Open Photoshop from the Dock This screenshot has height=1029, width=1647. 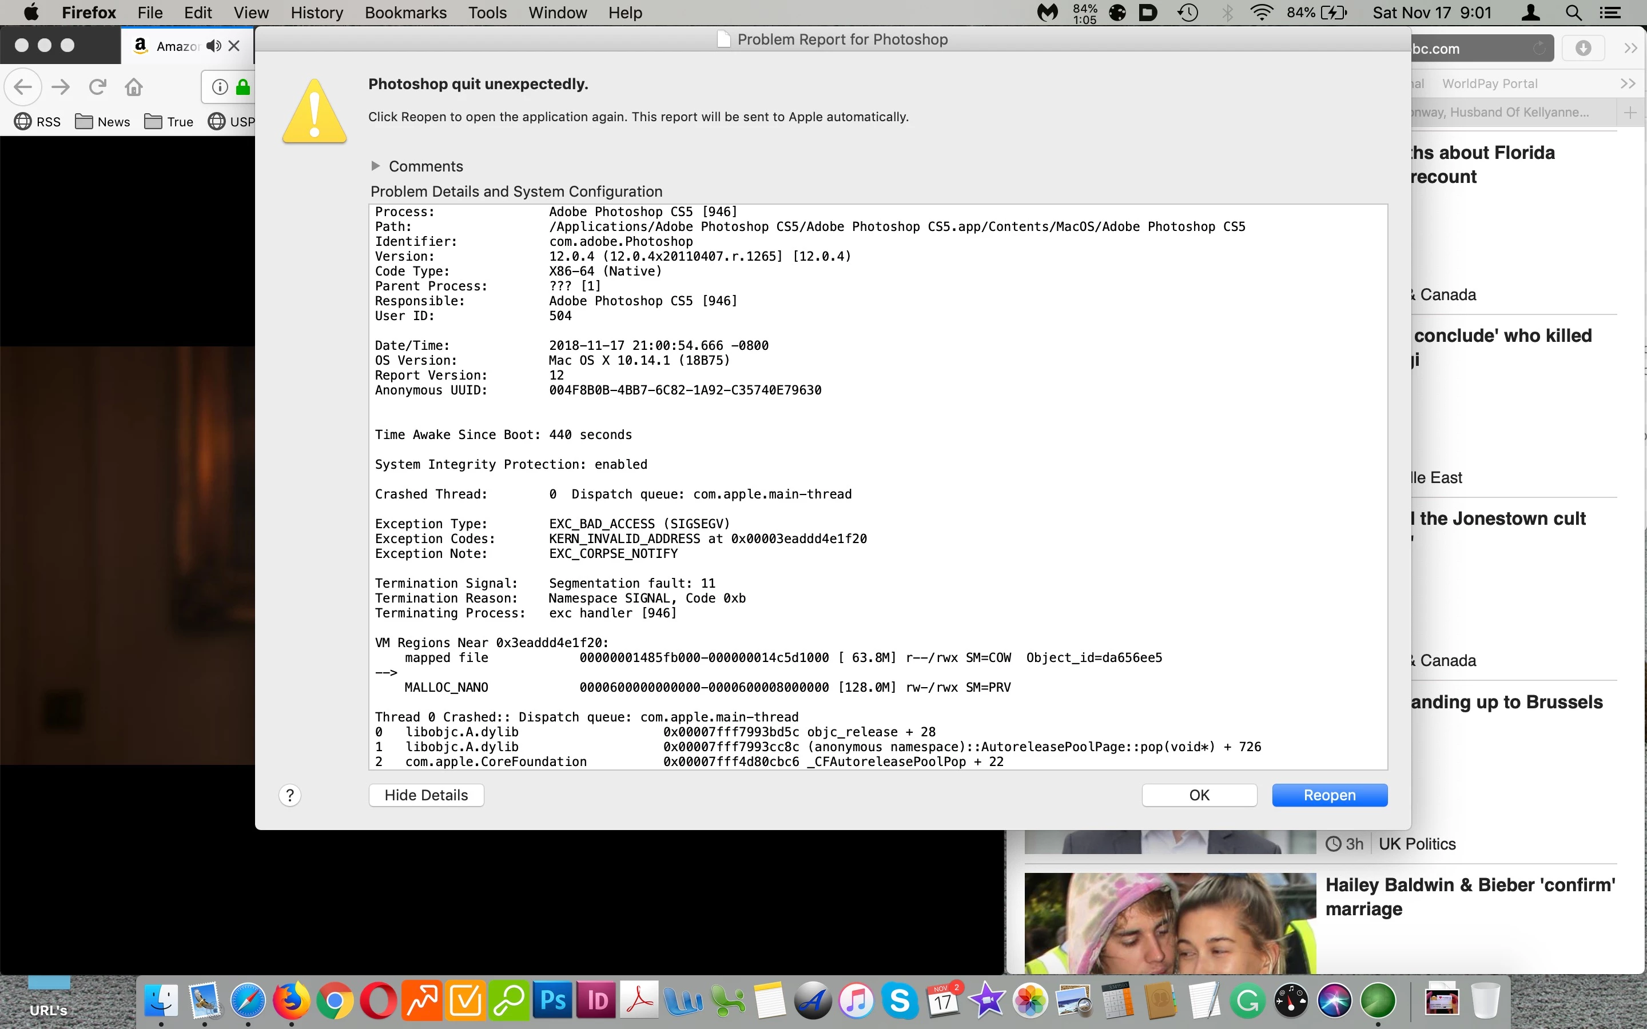(x=552, y=1000)
